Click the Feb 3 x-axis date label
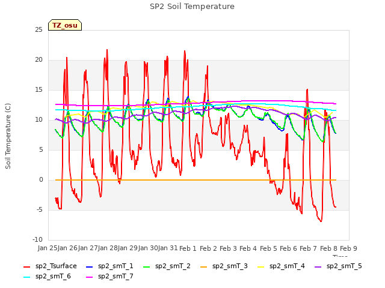Screen dimensions: 385x288 click(x=228, y=248)
